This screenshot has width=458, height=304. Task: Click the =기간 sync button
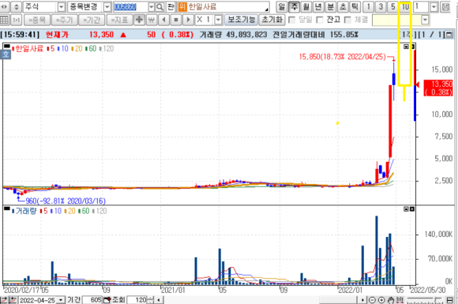[92, 20]
